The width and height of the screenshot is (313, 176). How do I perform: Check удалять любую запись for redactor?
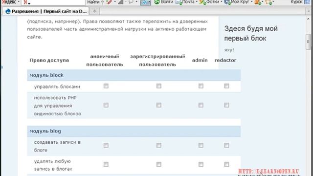click(x=226, y=164)
